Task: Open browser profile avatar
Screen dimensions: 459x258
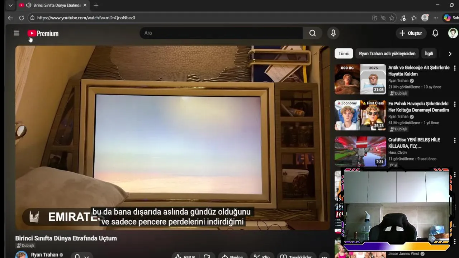Action: (425, 18)
